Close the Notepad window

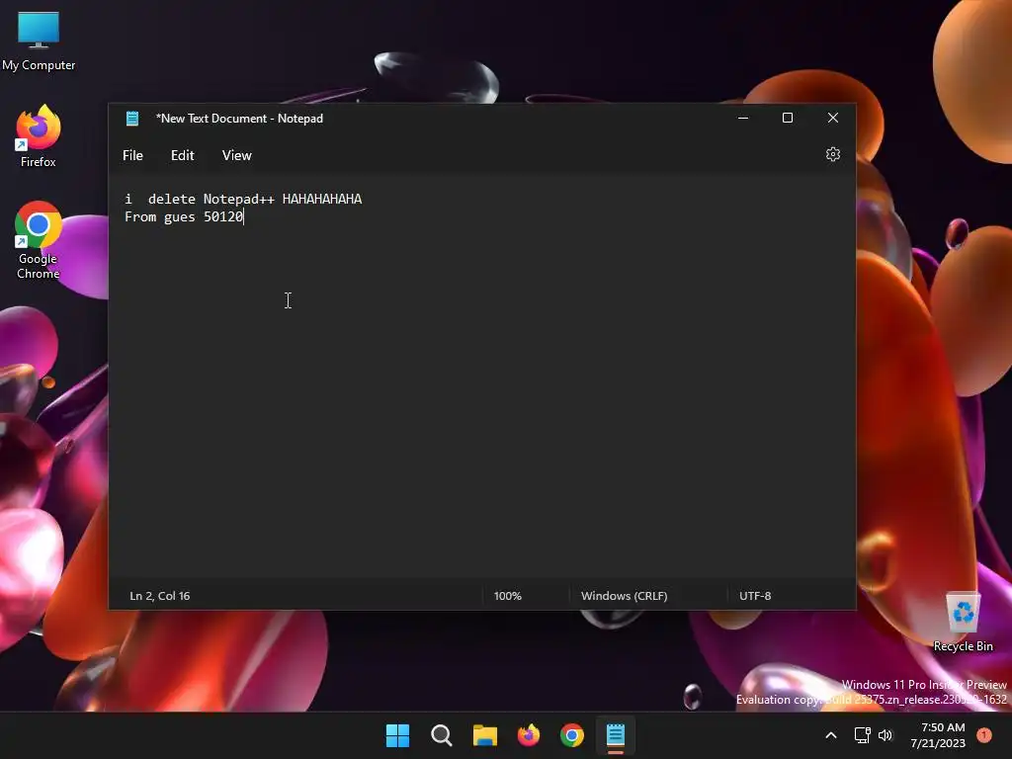[x=832, y=119]
